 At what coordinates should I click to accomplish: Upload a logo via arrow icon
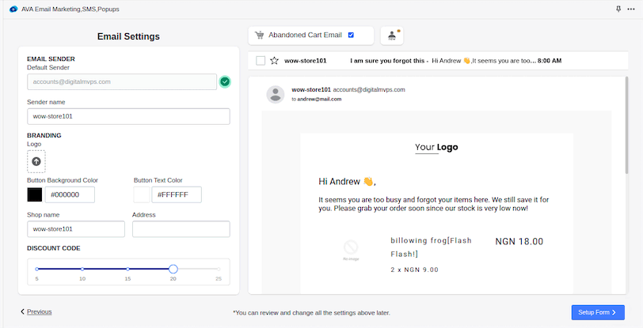[36, 161]
